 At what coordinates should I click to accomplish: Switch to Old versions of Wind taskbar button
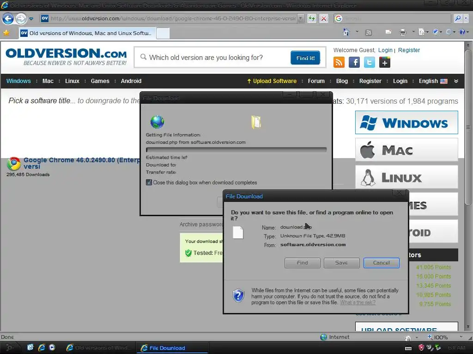coord(98,348)
